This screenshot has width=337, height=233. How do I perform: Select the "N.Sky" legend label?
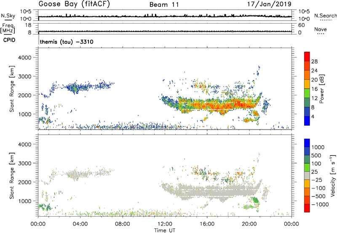pyautogui.click(x=8, y=16)
